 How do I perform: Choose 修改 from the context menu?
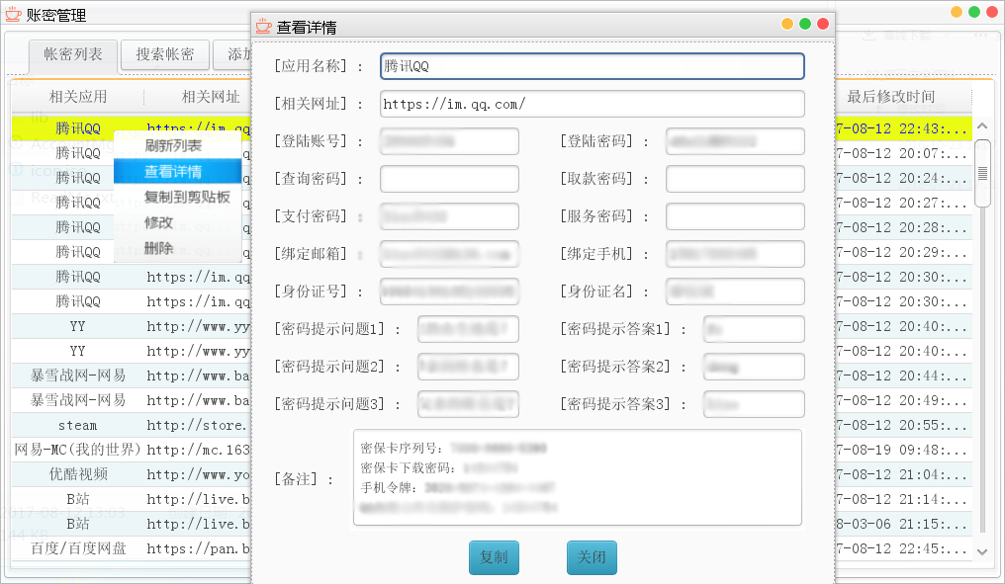tap(177, 223)
